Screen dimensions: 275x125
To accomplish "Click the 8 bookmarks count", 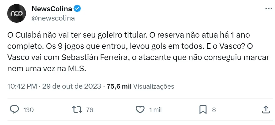I will click(x=214, y=110).
